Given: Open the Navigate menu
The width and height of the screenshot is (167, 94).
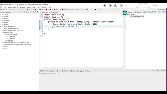Looking at the screenshot, I should point(22,7).
